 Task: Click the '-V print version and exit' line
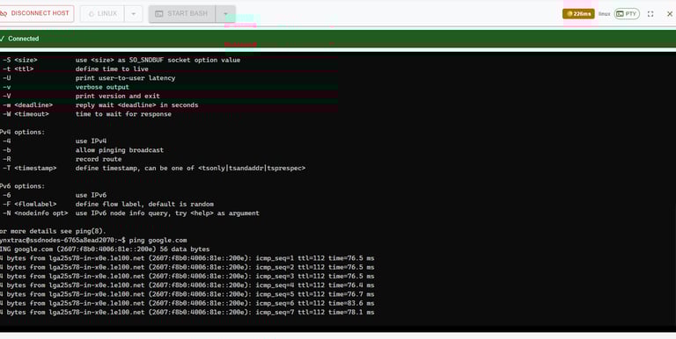[81, 96]
